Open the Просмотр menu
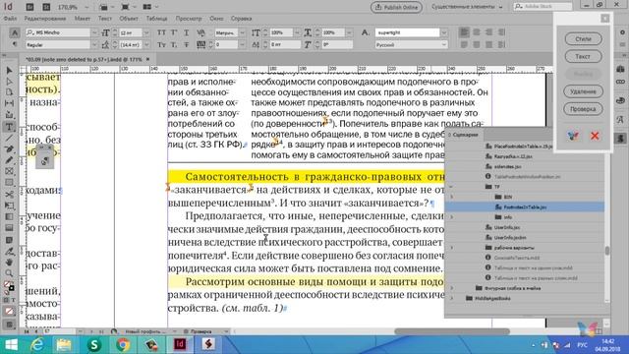This screenshot has width=629, height=354. tap(189, 19)
